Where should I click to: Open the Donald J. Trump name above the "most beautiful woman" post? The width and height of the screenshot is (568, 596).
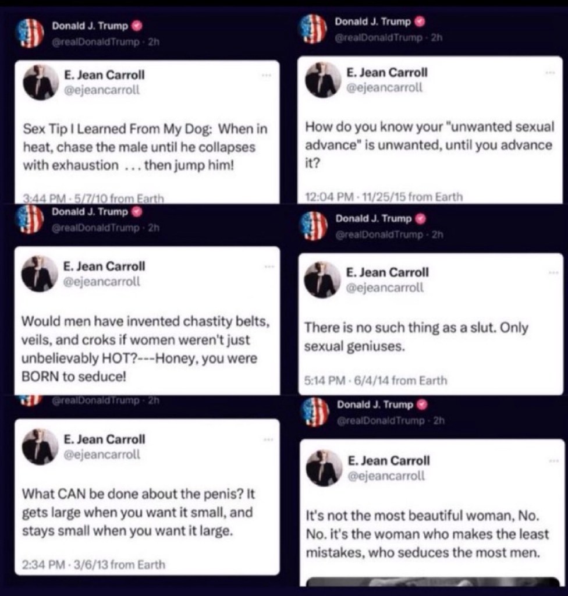375,405
